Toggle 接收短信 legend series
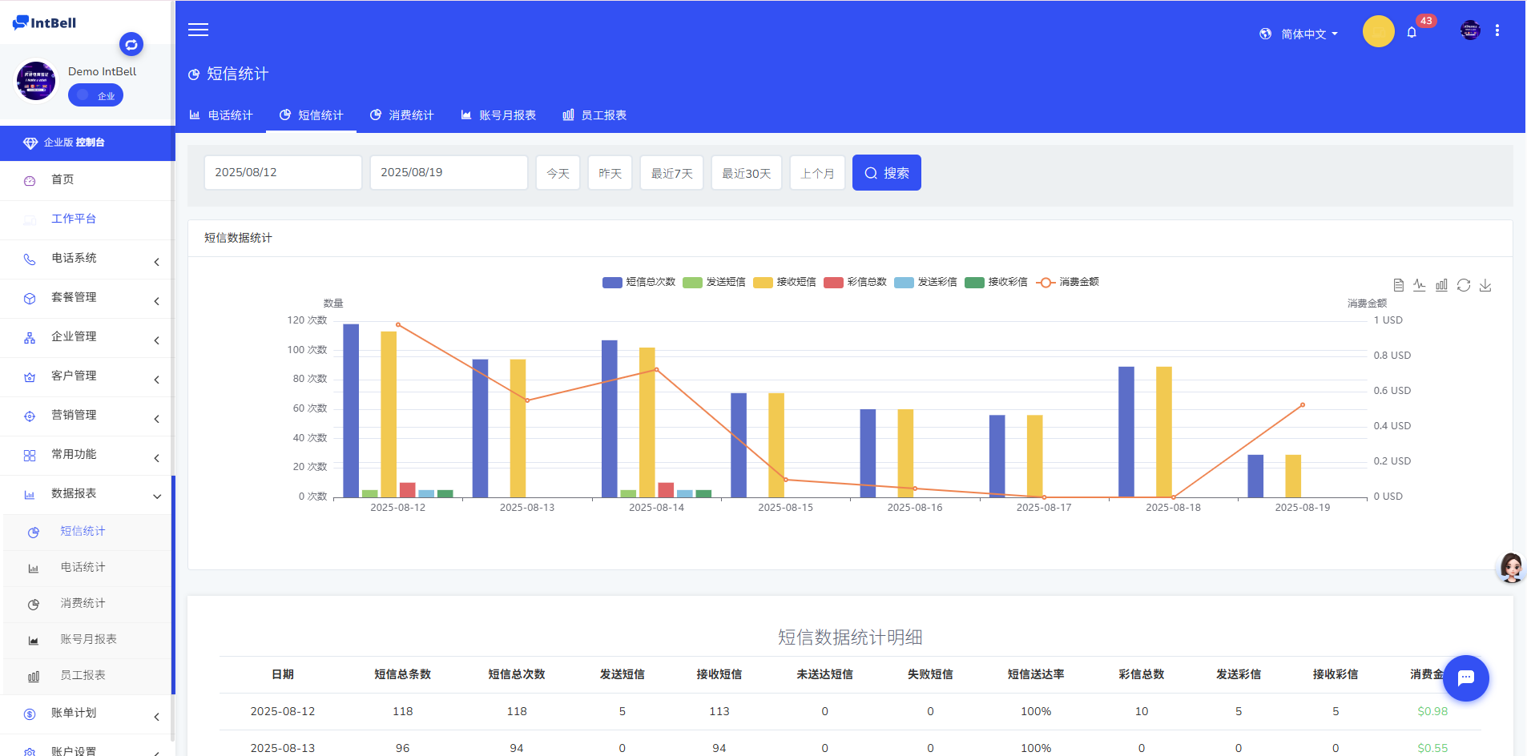This screenshot has width=1527, height=756. point(785,282)
